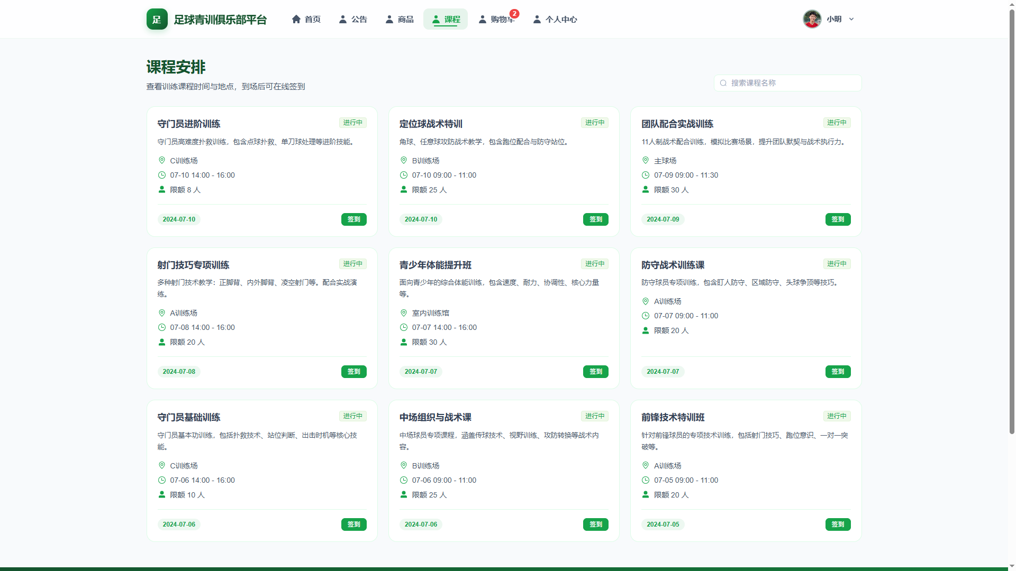Sign in to 守门员进阶训练 course
1016x571 pixels.
click(354, 219)
